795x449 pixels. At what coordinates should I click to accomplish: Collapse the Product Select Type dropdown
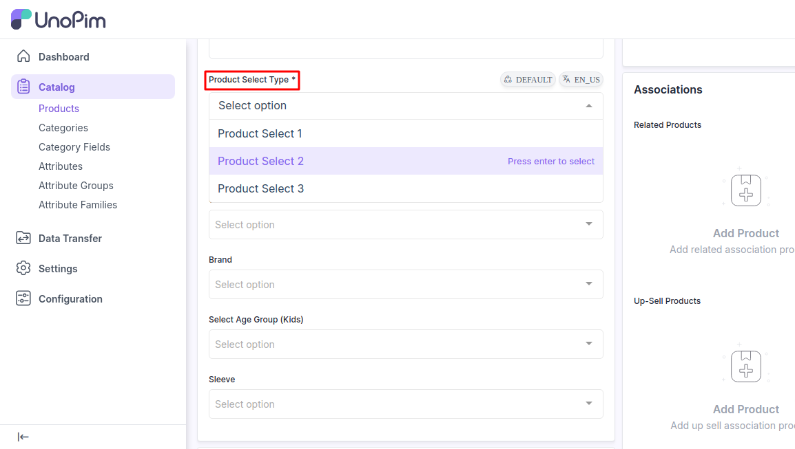[x=588, y=106]
